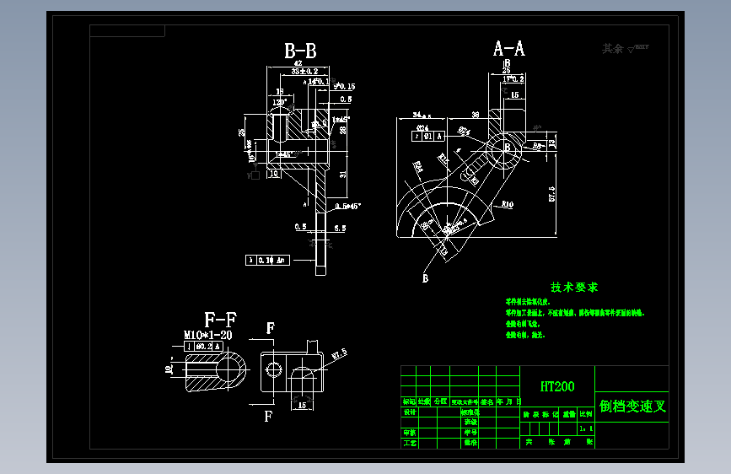Click the 工艺 cell in title block

click(410, 443)
